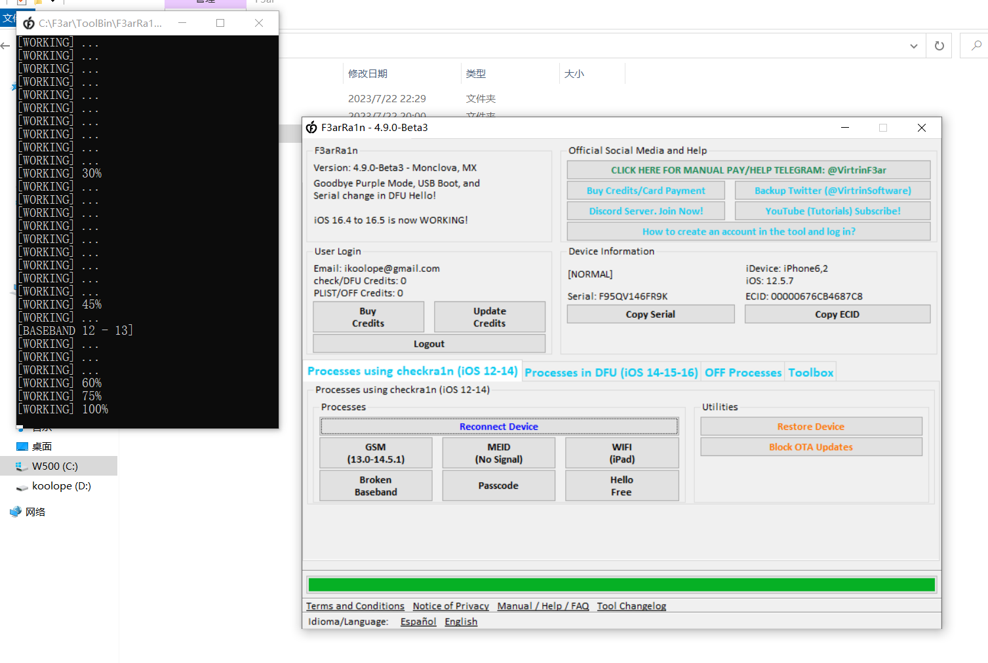Screen dimensions: 988x663
Task: Click the console window's title bar icon
Action: pos(29,24)
